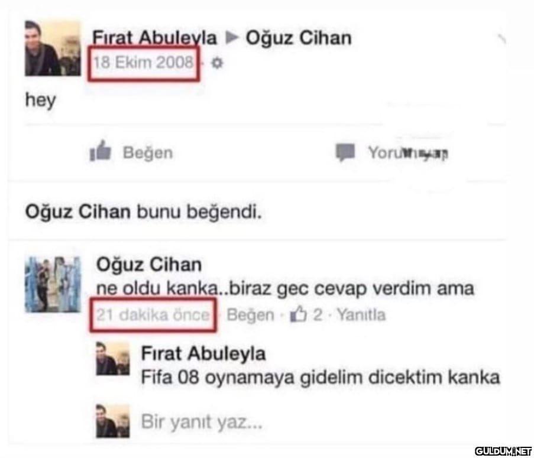Open Oğuz Cihan's comment profile picture
534x458 pixels.
click(53, 284)
